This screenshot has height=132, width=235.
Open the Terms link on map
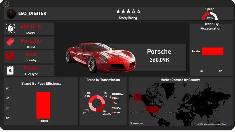pyautogui.click(x=224, y=124)
